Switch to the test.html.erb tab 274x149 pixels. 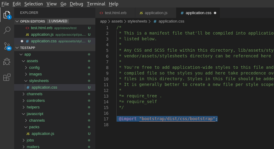coord(116,13)
